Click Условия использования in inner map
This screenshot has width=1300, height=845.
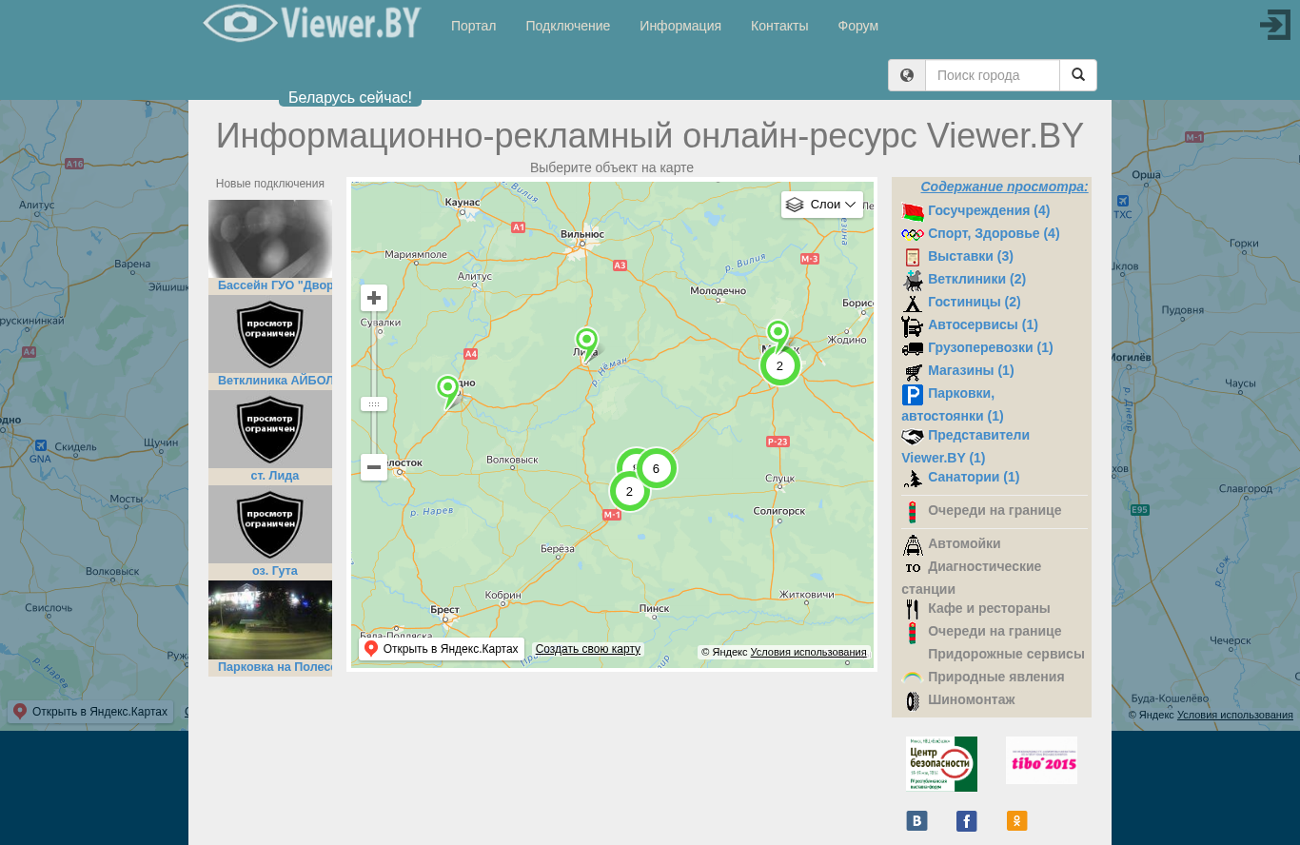[x=808, y=652]
